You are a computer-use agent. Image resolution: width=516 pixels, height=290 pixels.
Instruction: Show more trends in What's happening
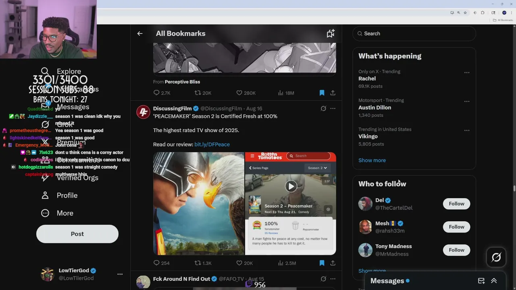[372, 160]
